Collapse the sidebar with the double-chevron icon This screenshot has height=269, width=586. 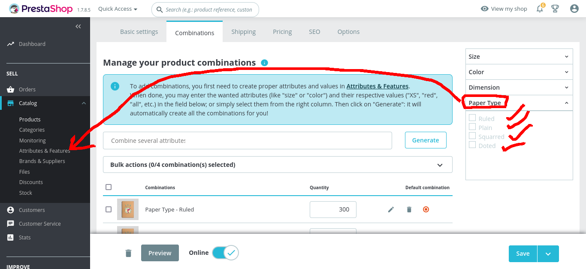[x=78, y=27]
